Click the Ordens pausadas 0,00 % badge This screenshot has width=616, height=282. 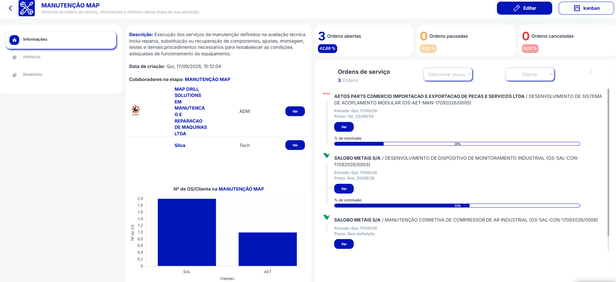428,48
